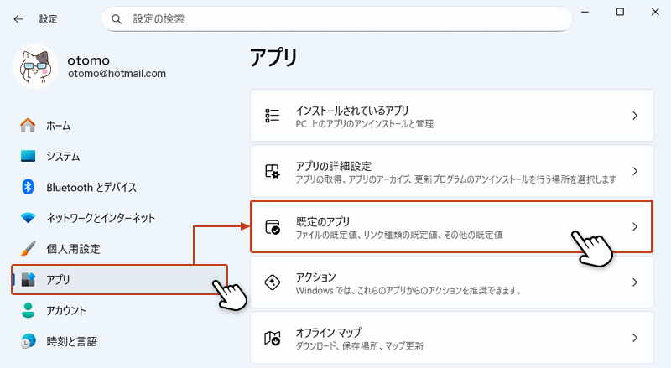Expand インストールされているアプリ chevron

[x=635, y=116]
